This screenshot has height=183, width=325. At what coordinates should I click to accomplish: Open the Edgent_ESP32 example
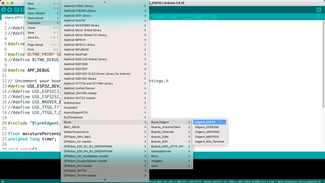click(x=210, y=122)
